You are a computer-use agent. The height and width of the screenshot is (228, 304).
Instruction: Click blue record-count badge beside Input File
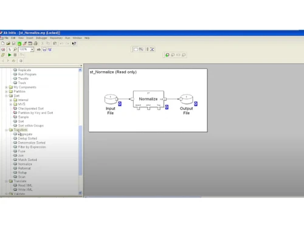click(120, 104)
